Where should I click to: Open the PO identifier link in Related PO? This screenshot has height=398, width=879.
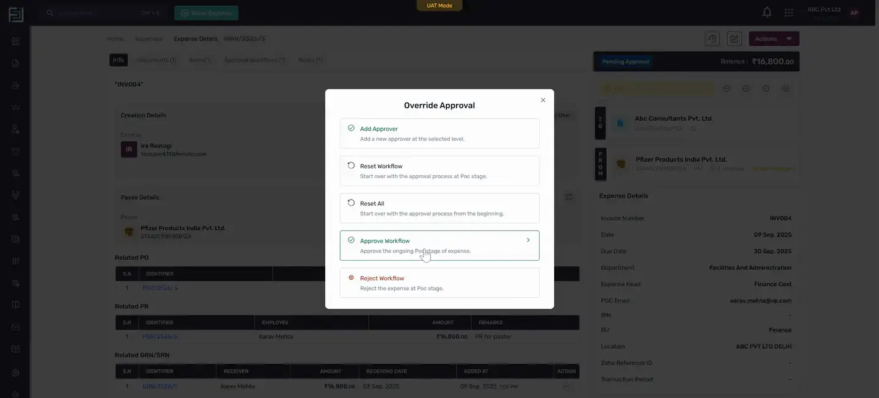(160, 288)
